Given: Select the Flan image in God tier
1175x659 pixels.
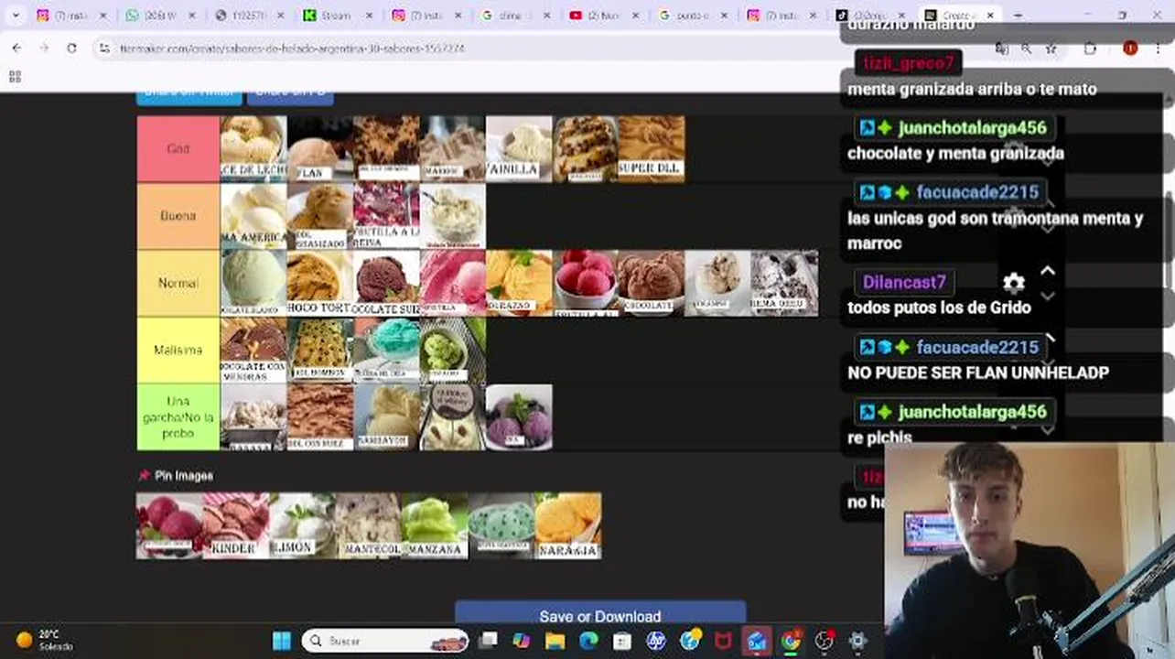Looking at the screenshot, I should [x=320, y=148].
